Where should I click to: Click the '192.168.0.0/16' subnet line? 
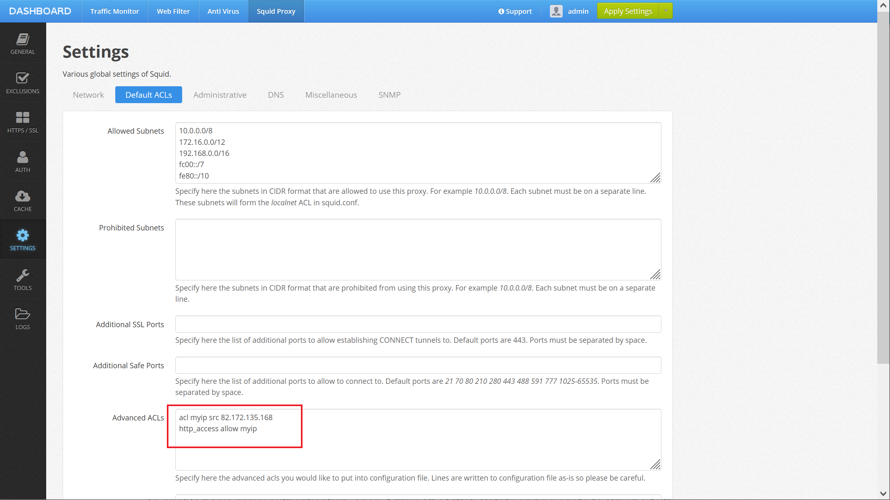tap(204, 153)
